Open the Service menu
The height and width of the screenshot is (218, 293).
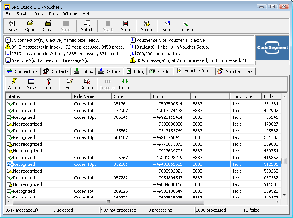(x=23, y=14)
